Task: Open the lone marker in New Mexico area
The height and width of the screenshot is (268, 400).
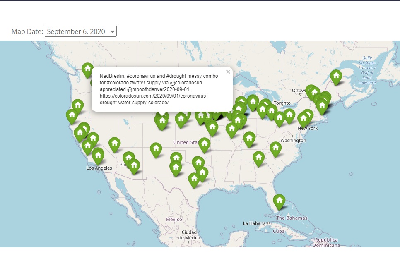Action: tap(156, 149)
